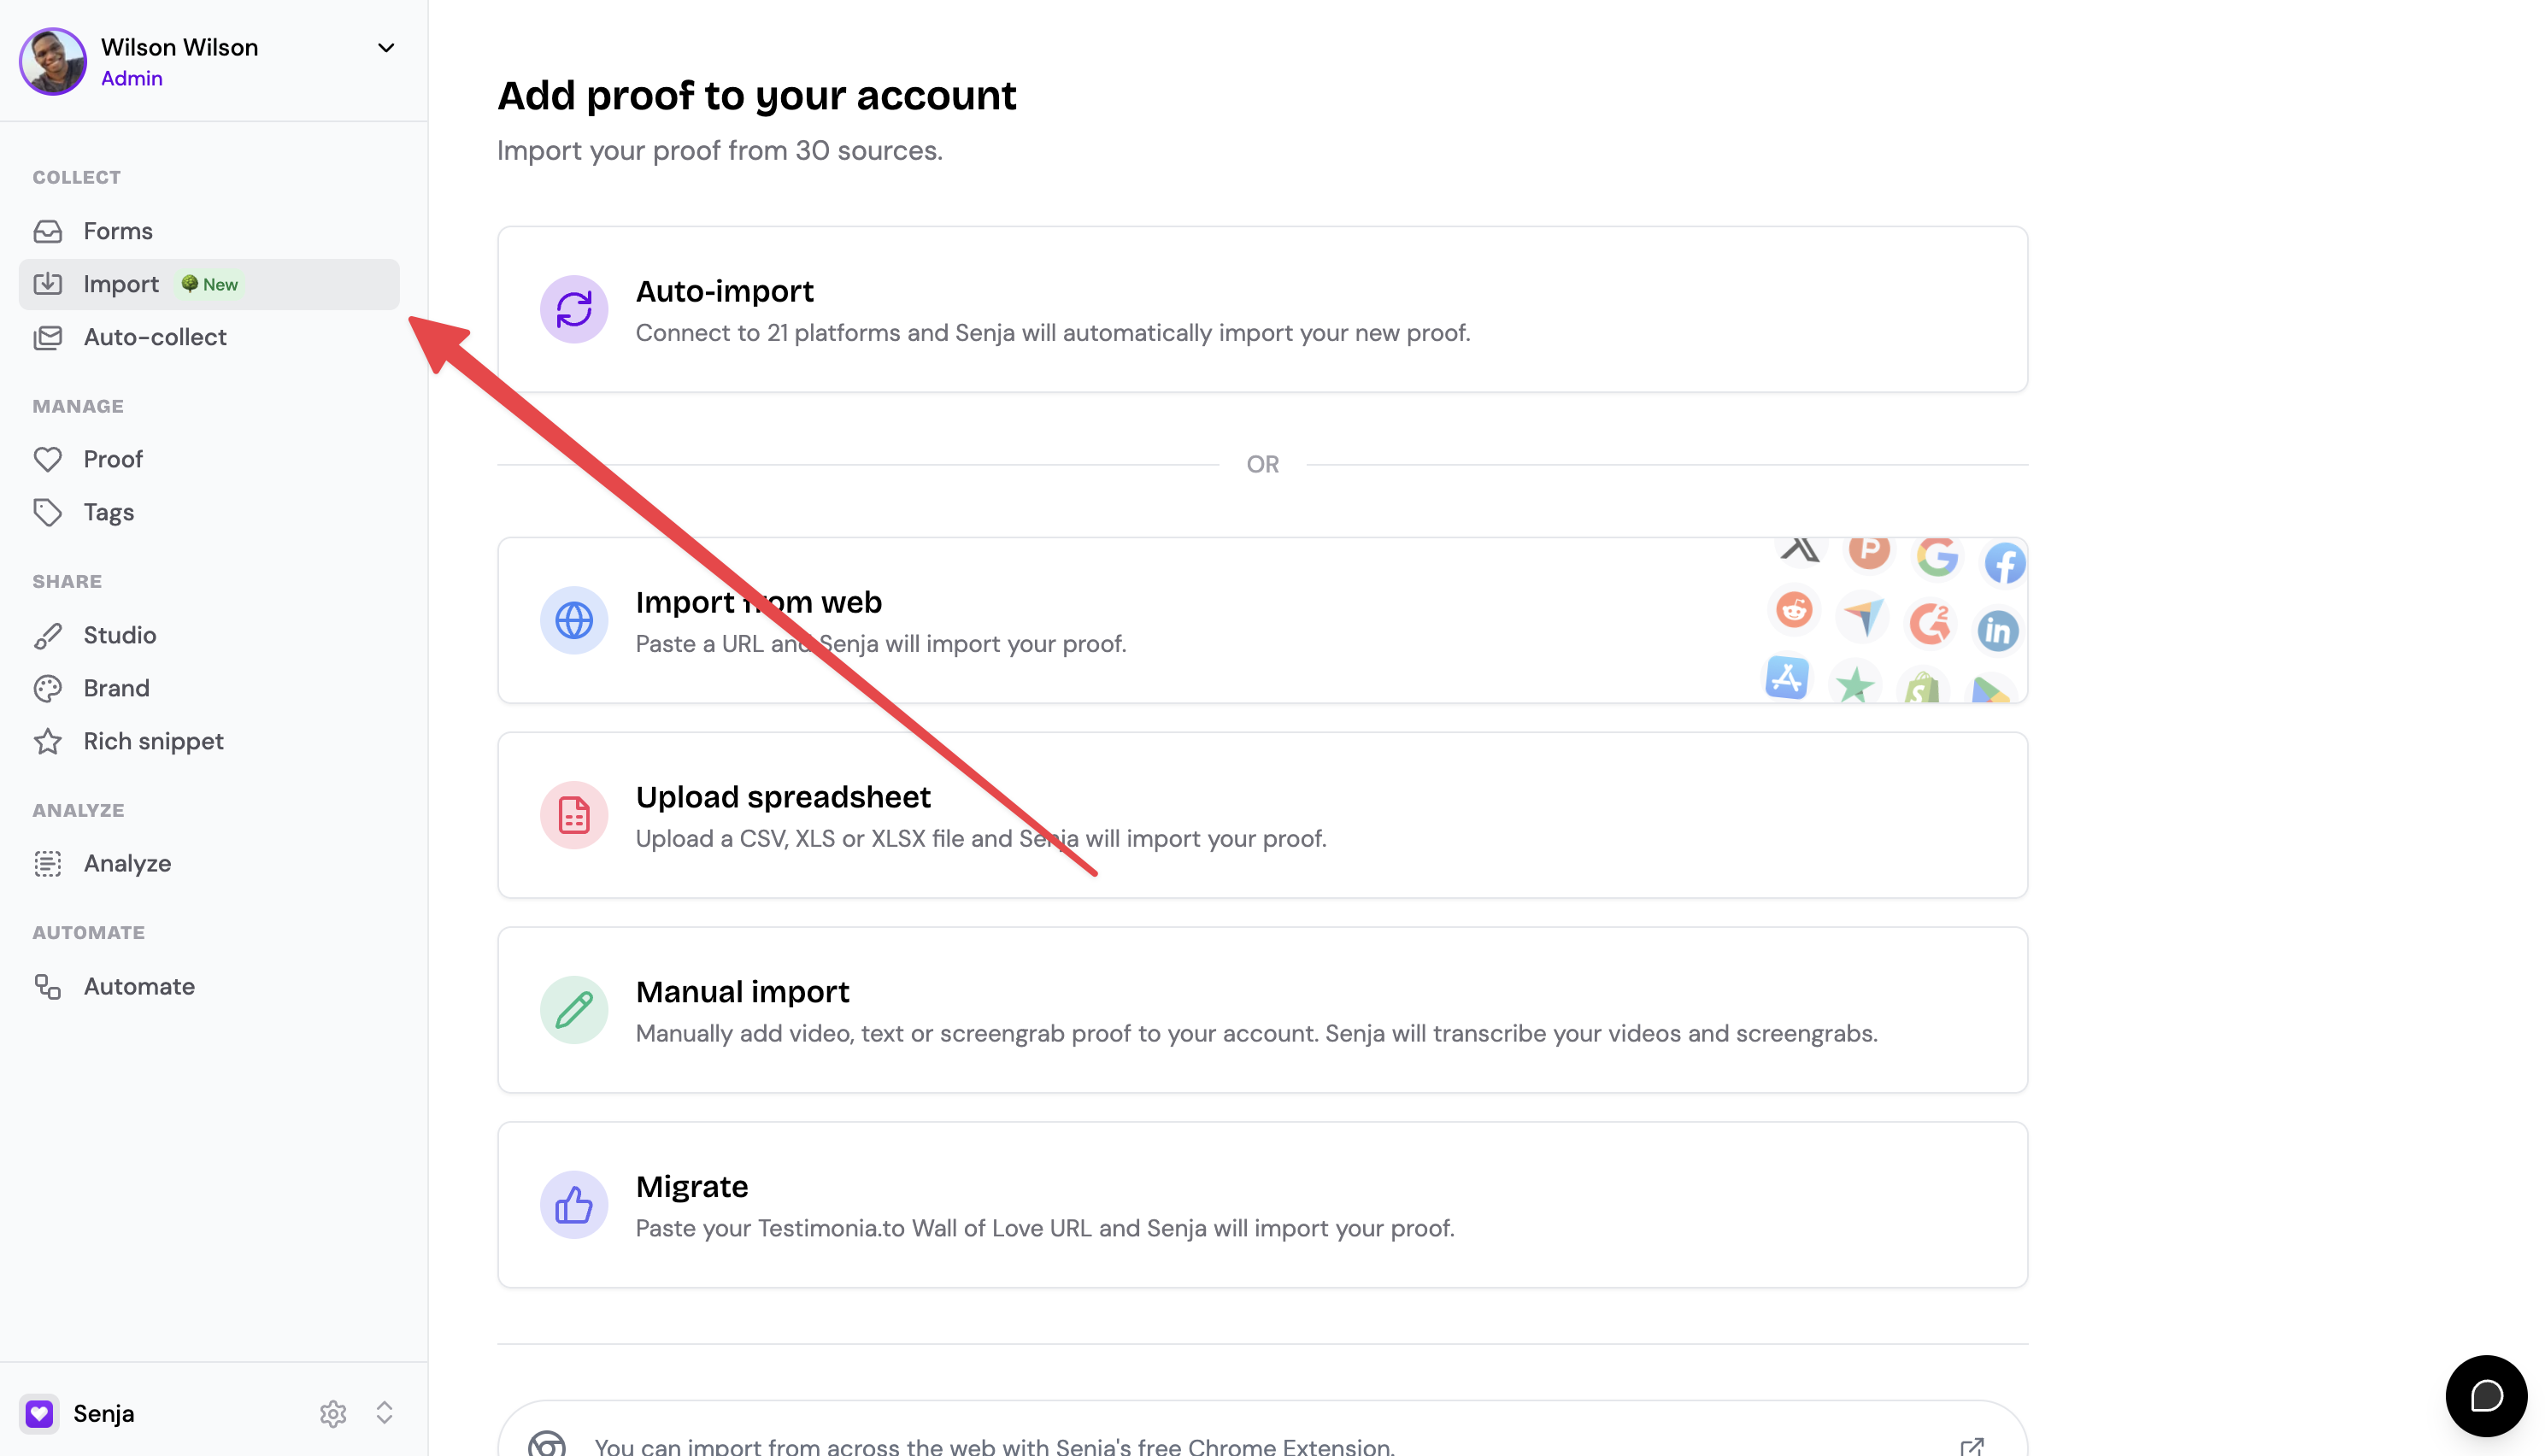Click the Studio brush icon
This screenshot has height=1456, width=2545.
point(47,635)
